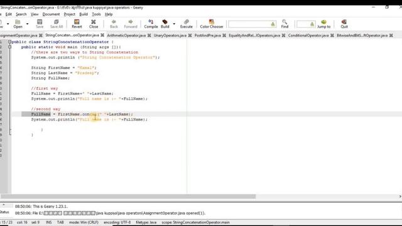Navigate Forward in toolbar

[x=131, y=24]
